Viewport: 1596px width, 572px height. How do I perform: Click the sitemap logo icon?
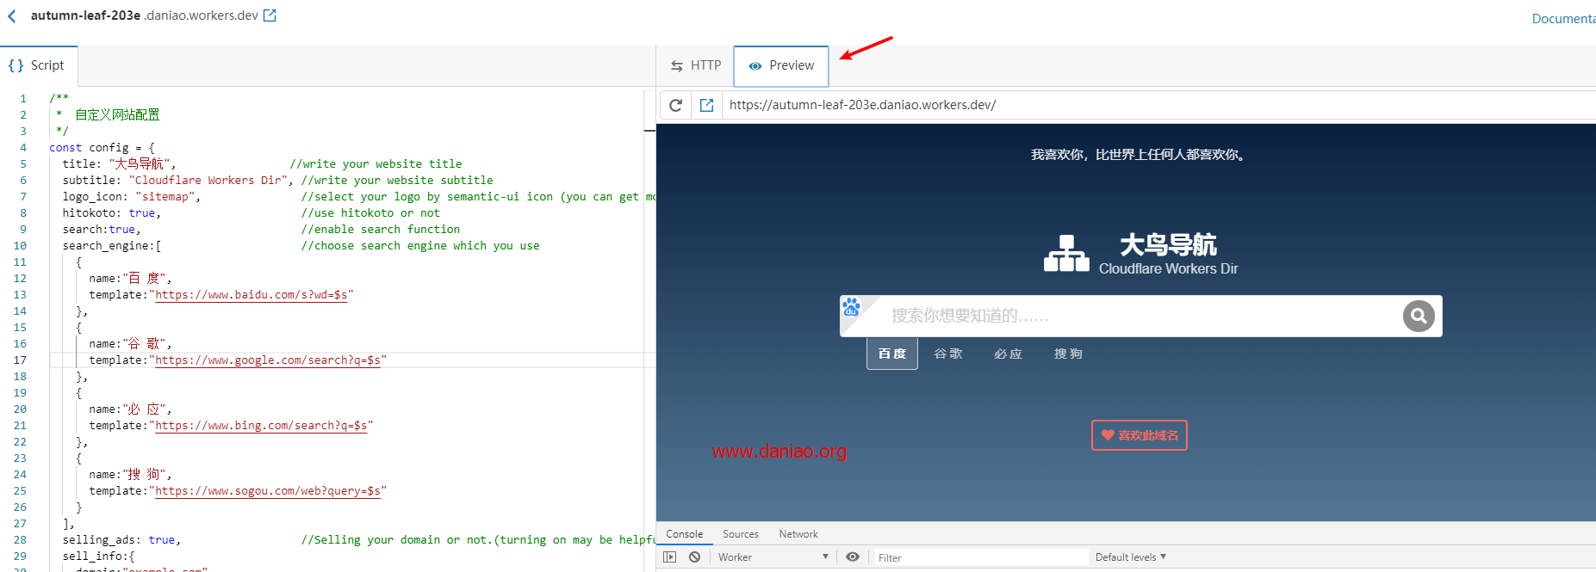(x=1066, y=254)
